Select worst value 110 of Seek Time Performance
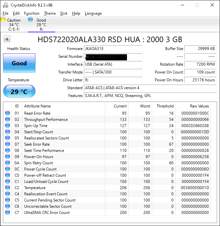Viewport: 220px width, 226px height. (x=147, y=150)
